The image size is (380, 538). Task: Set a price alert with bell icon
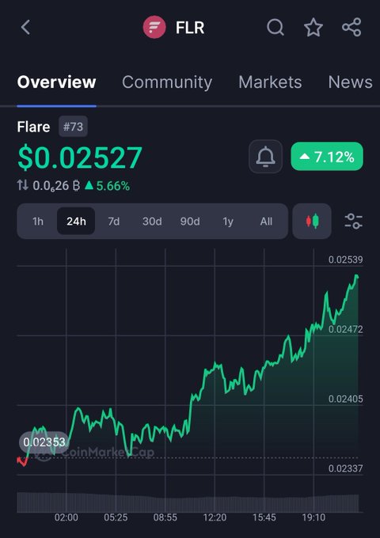tap(265, 157)
